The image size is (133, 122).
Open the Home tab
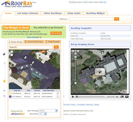click(x=8, y=13)
